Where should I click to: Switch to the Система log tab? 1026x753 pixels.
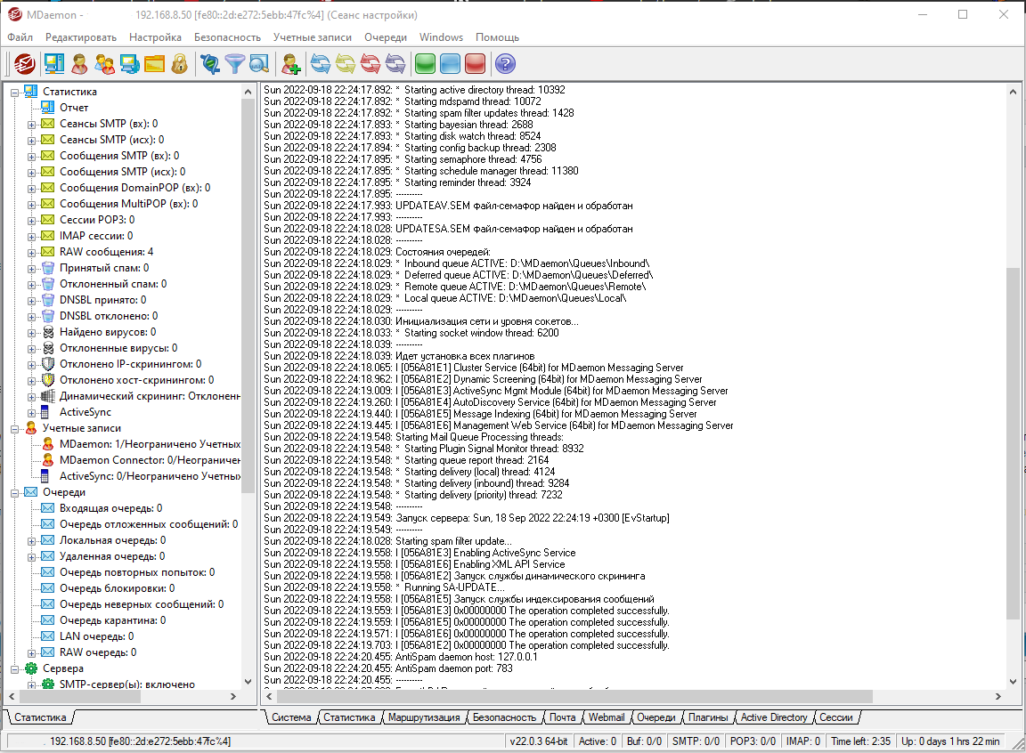pyautogui.click(x=292, y=717)
